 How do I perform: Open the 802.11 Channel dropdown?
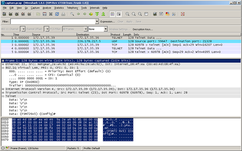click(23, 29)
